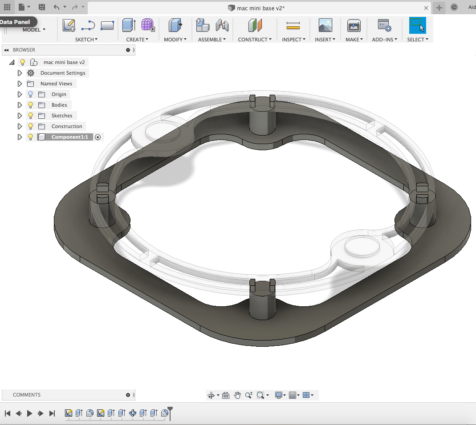Click the Offset Plane construct icon
Screen dimensions: 476x425
[255, 25]
